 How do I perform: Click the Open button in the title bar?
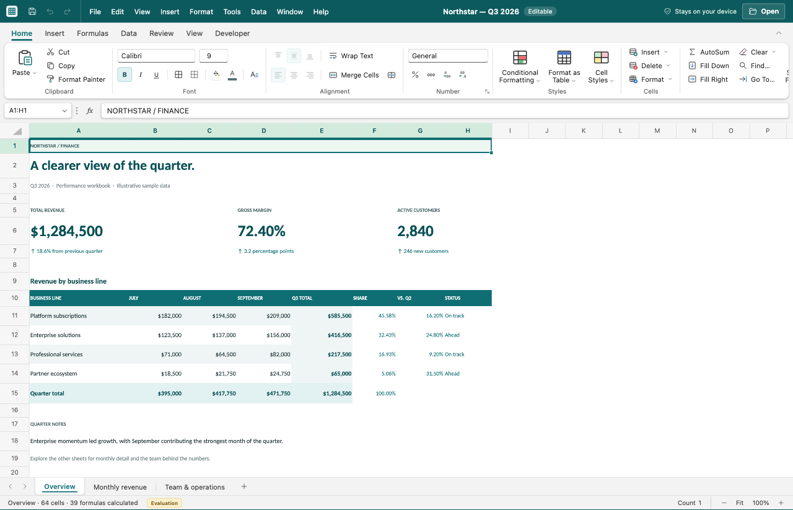click(763, 11)
